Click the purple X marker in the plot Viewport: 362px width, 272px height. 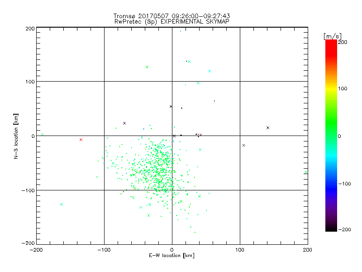click(124, 123)
